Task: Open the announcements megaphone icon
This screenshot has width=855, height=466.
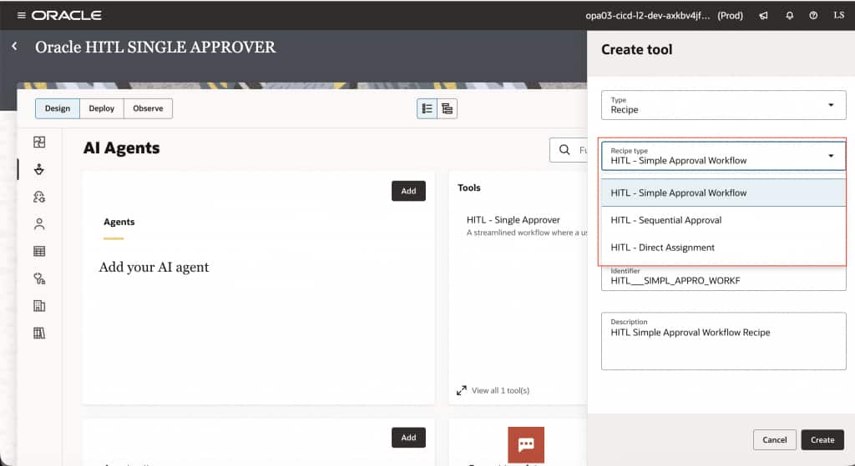Action: point(763,15)
